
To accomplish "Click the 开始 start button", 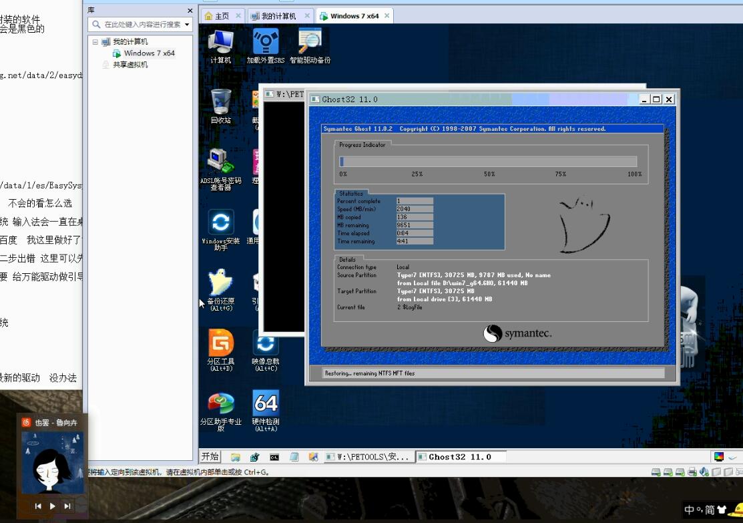I will (210, 457).
